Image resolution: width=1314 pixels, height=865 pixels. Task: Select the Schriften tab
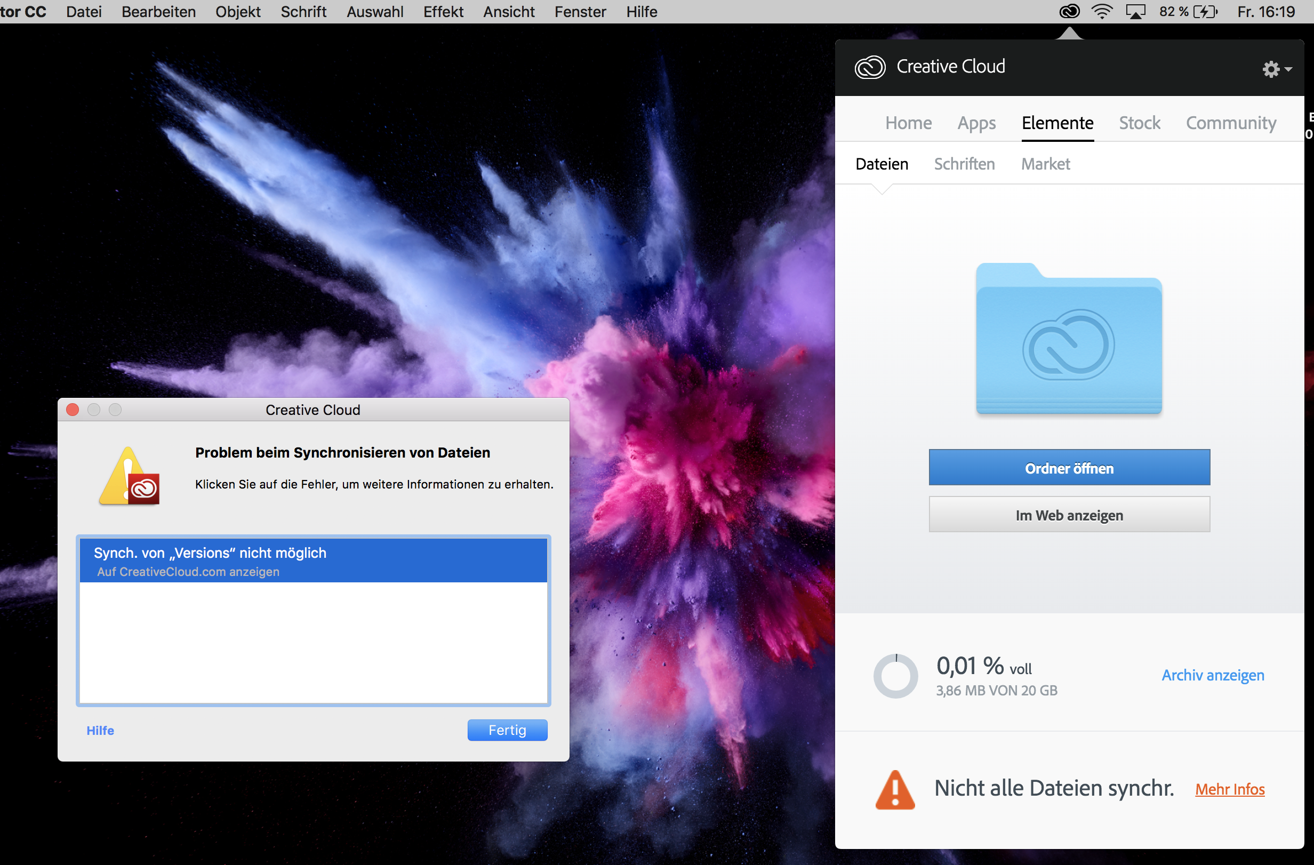965,164
